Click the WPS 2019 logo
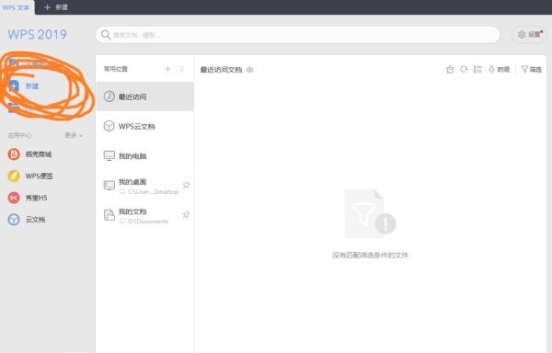 (x=38, y=34)
